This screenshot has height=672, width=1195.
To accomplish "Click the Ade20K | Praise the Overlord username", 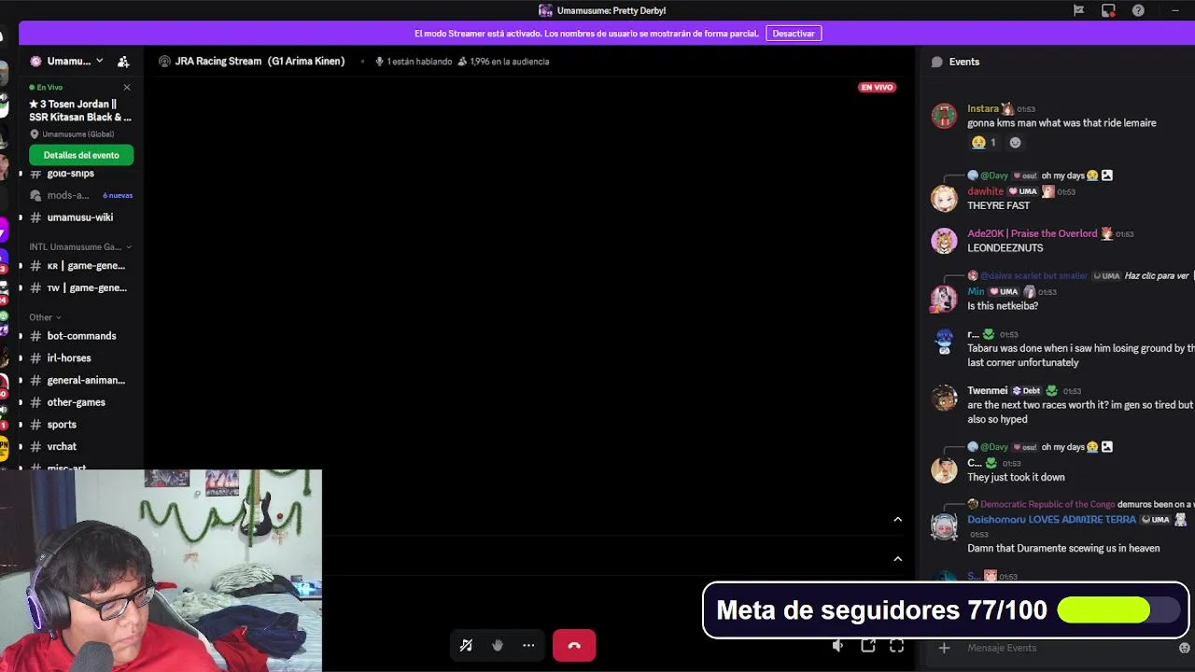I will pos(1033,233).
